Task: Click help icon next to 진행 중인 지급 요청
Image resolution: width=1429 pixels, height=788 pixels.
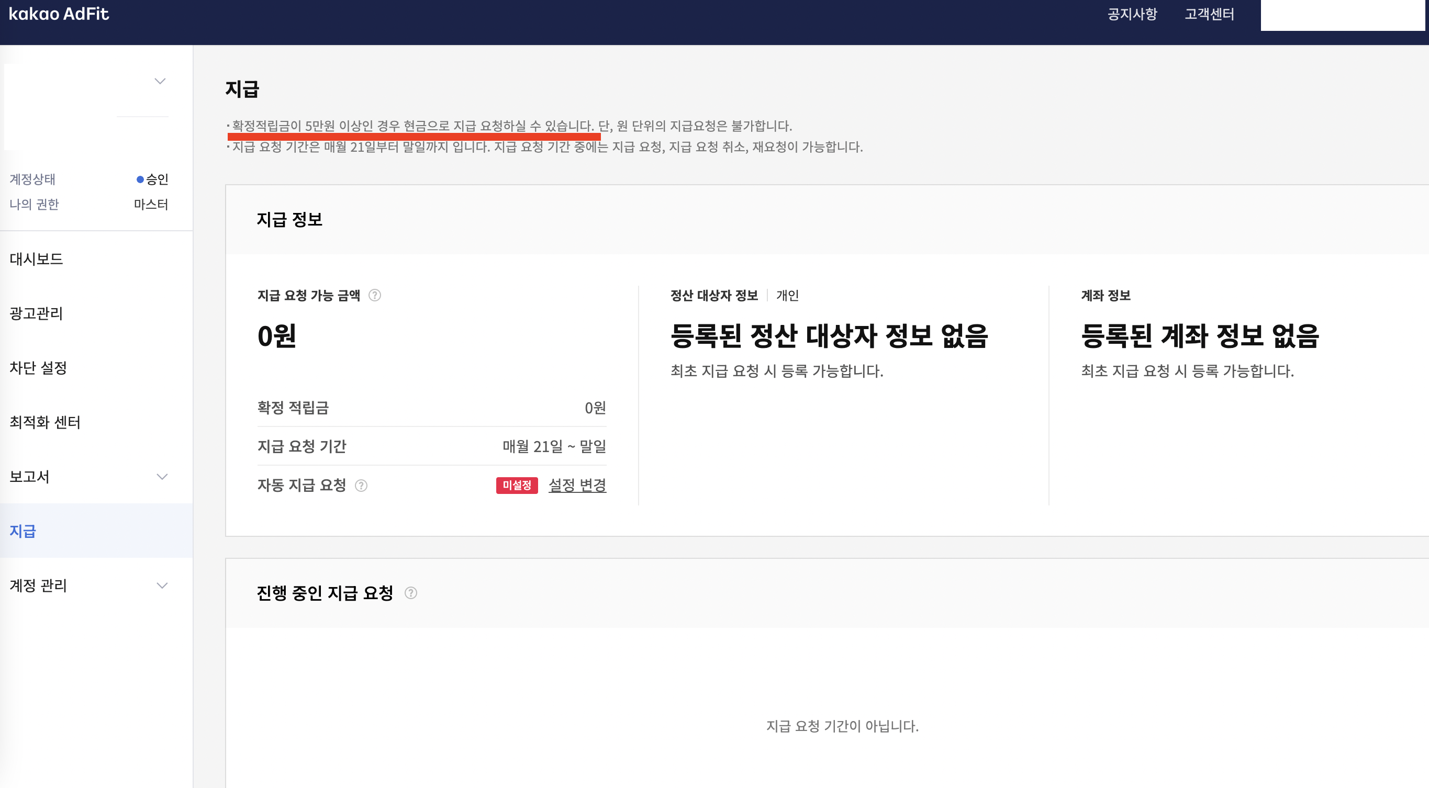Action: click(410, 593)
